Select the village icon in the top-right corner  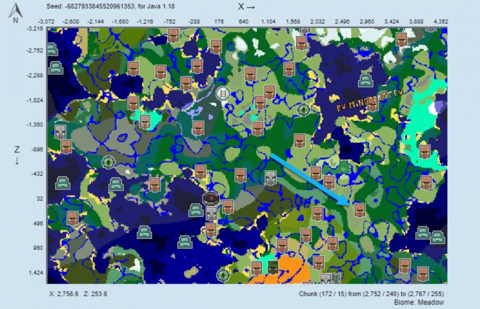pos(401,40)
